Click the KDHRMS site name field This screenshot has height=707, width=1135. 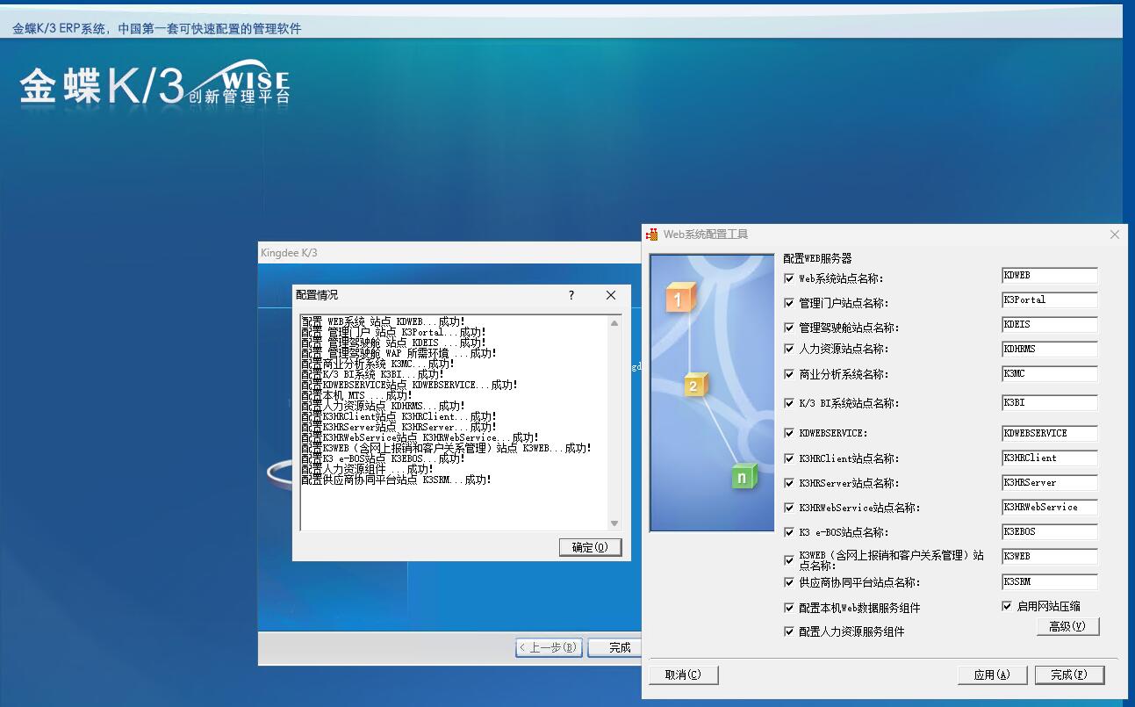tap(1050, 350)
